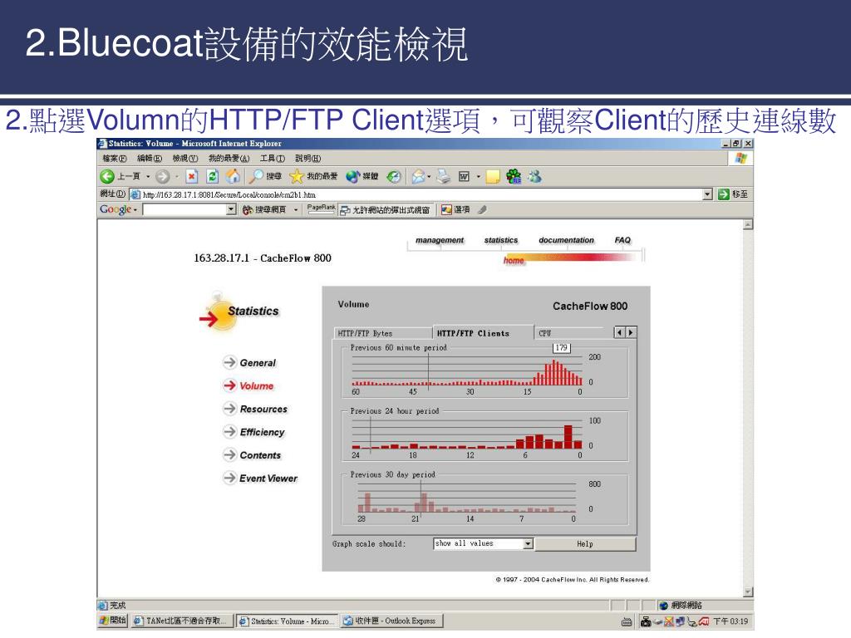Click the green Refresh page icon
The image size is (851, 638).
(x=213, y=176)
